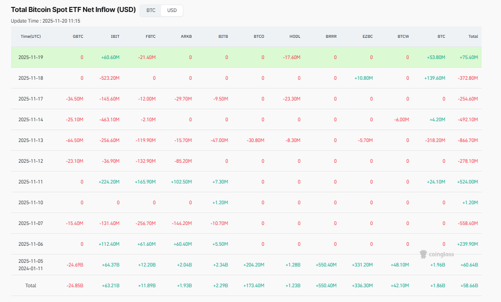501x302 pixels.
Task: Open the 2025-11-19 highlighted date row
Action: coord(31,57)
